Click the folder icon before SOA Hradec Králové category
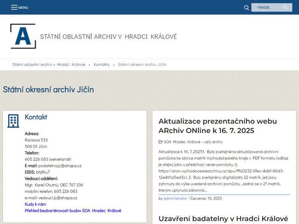This screenshot has height=224, width=299. pyautogui.click(x=161, y=142)
